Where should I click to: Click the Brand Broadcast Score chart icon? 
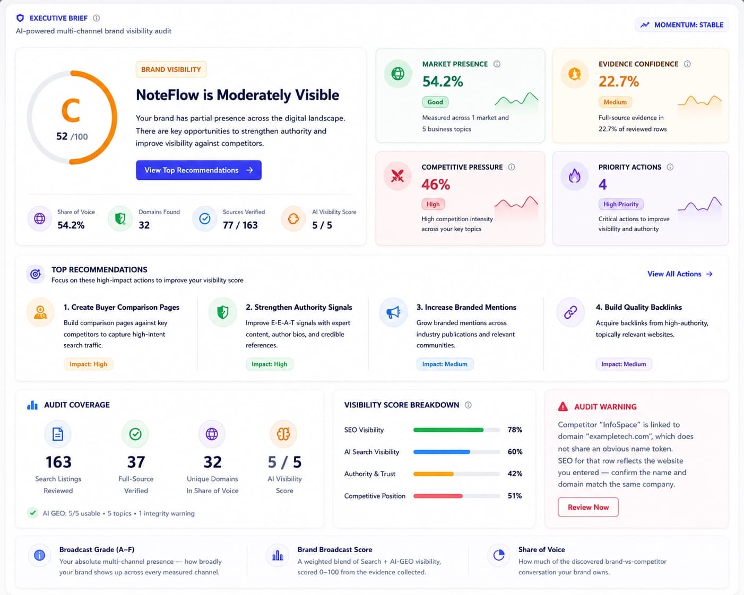278,555
